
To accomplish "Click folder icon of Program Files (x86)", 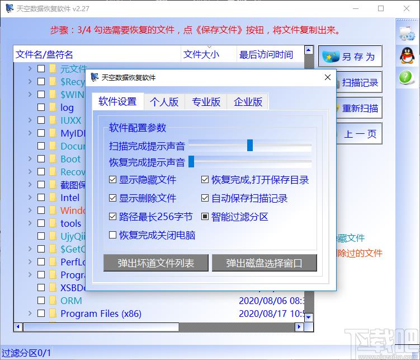I will coord(53,314).
